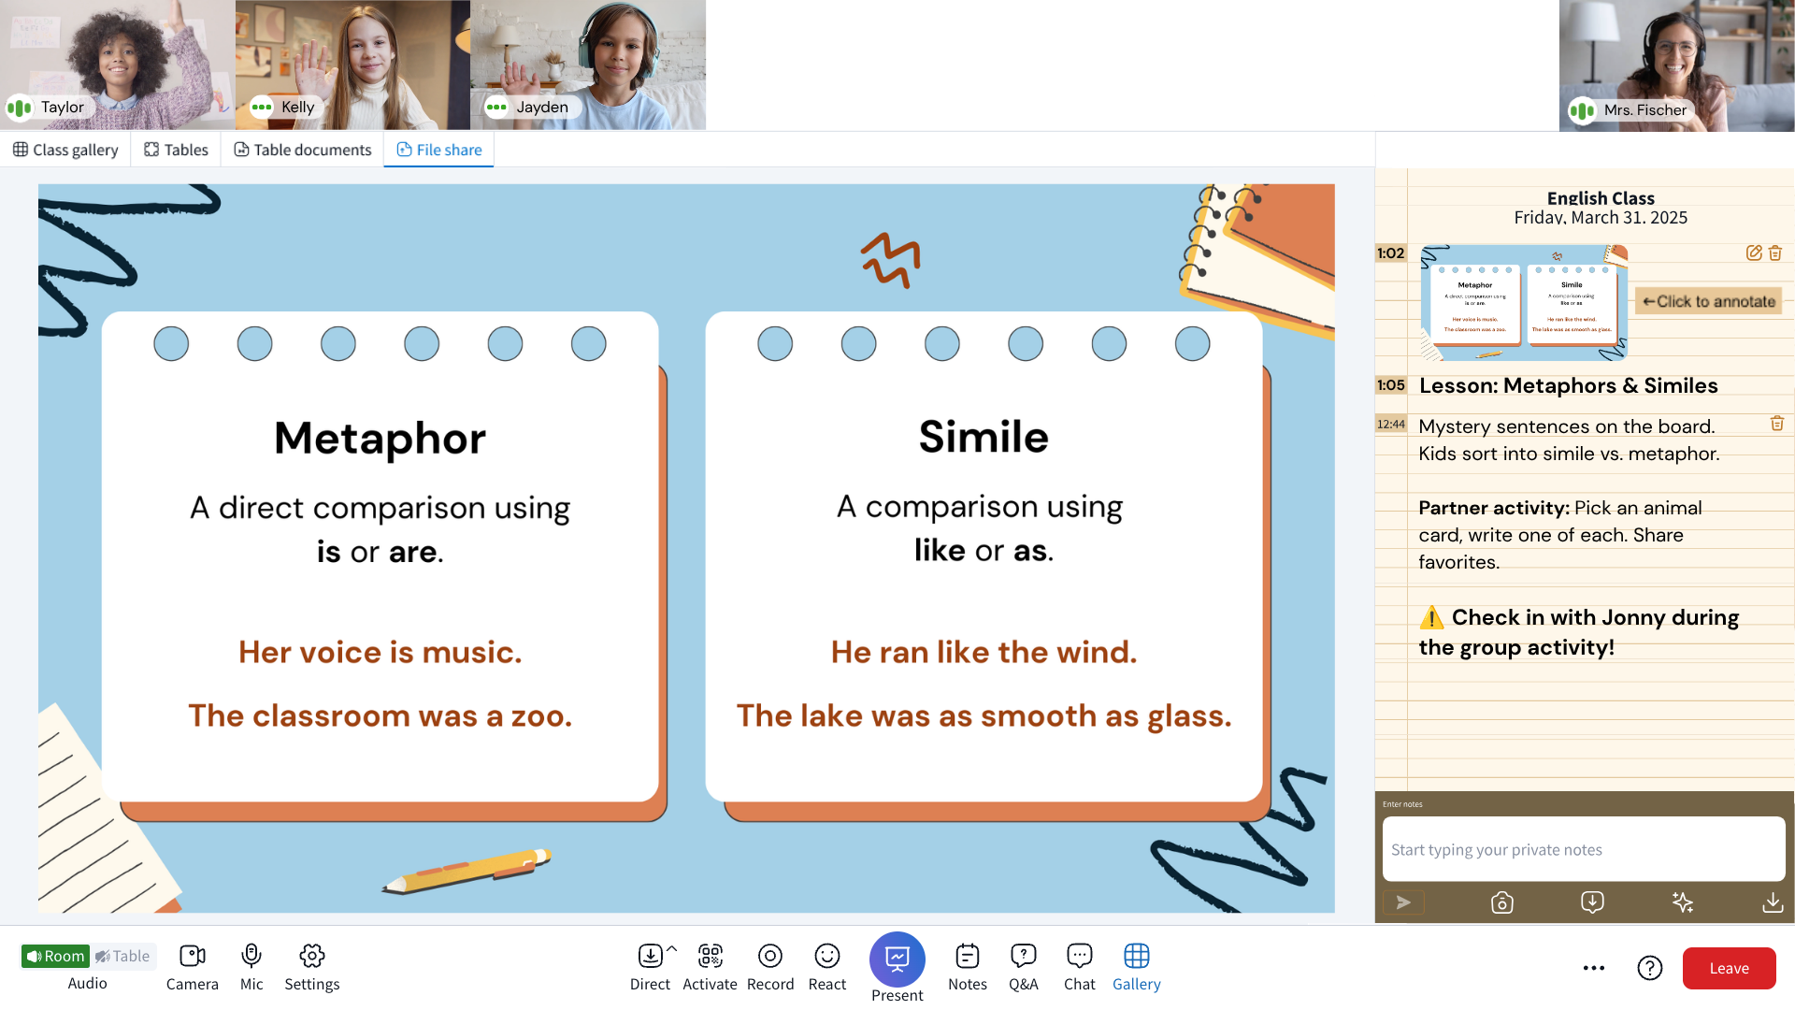This screenshot has width=1795, height=1010.
Task: Click the AI sparkle icon in notes
Action: pos(1683,902)
